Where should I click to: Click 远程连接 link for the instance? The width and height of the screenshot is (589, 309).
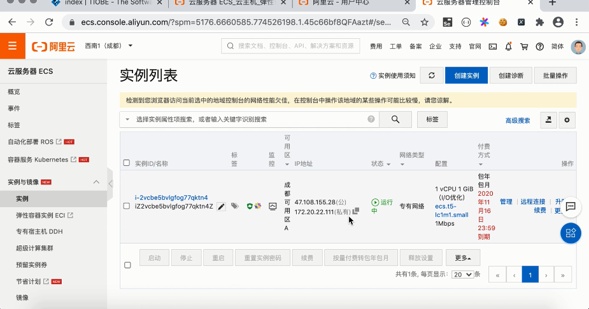coord(533,202)
